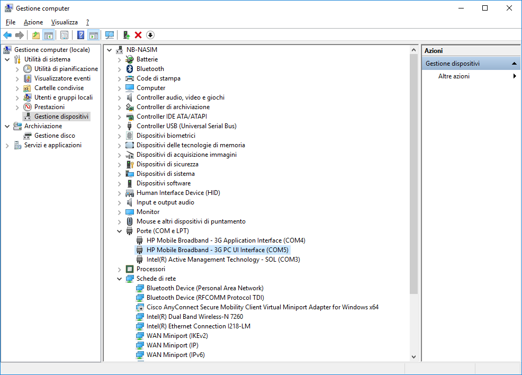The width and height of the screenshot is (522, 375).
Task: Click Scan for hardware changes icon
Action: tap(110, 35)
